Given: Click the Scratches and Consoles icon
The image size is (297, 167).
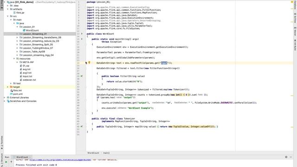Looking at the screenshot, I should tap(8, 101).
